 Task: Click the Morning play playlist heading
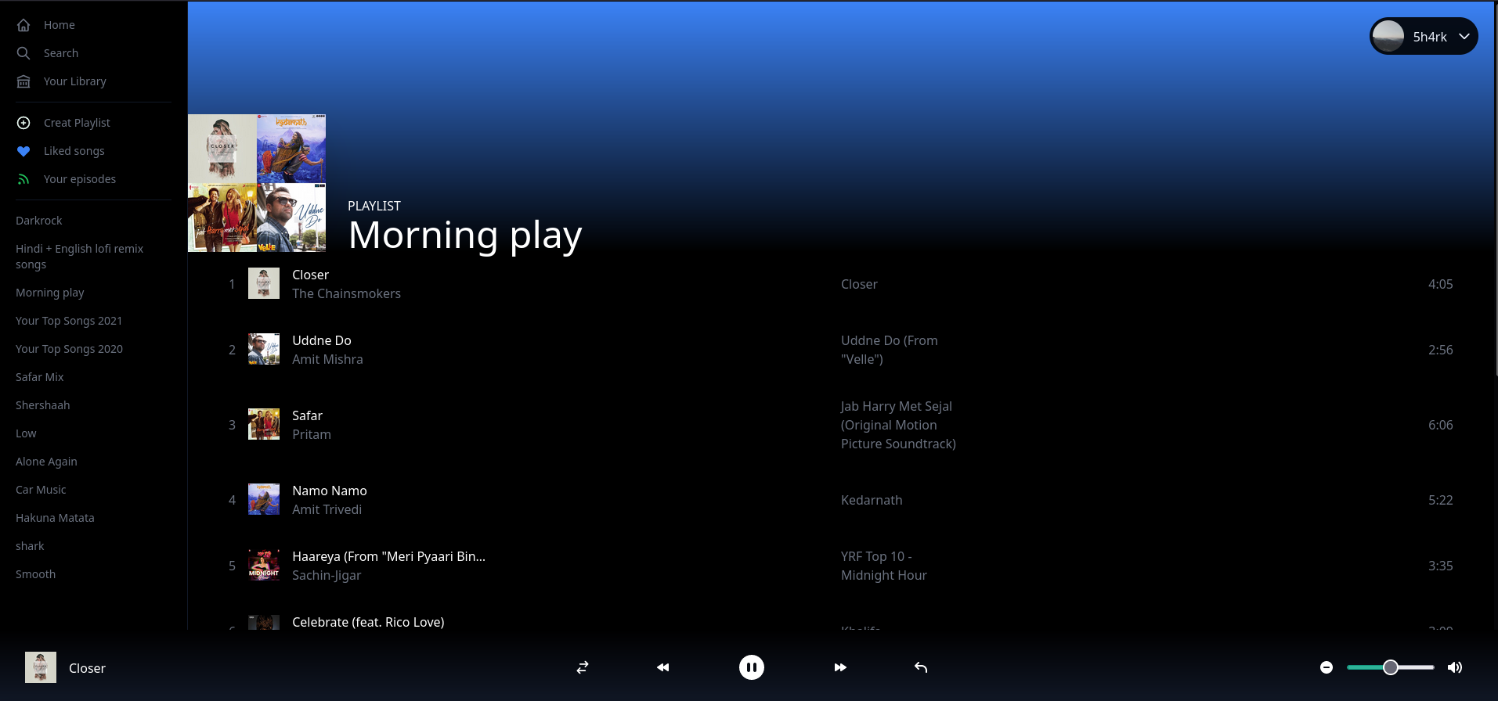[465, 235]
